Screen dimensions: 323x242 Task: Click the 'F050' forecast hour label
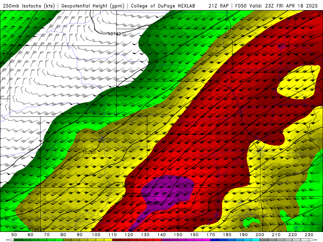coord(241,6)
